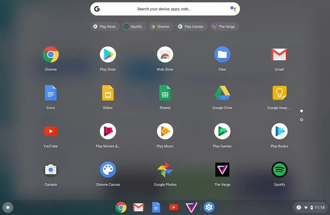Launch the Sheets app

tap(165, 93)
